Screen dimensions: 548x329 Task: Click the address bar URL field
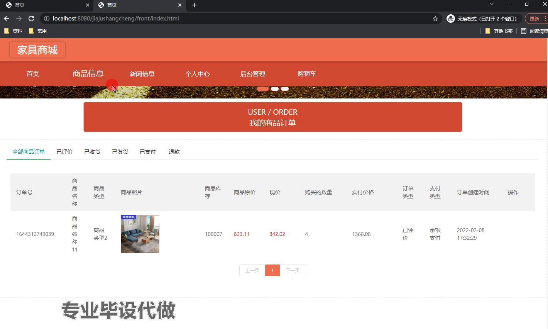point(232,19)
